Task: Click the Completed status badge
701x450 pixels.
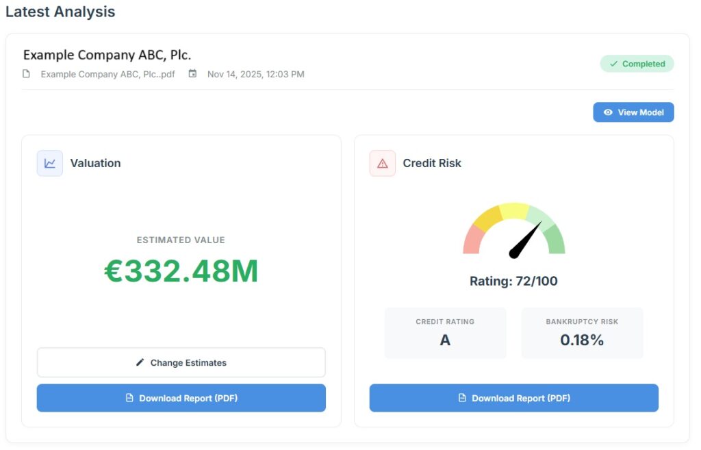Action: point(637,64)
